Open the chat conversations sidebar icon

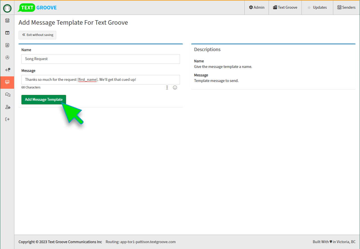click(7, 95)
